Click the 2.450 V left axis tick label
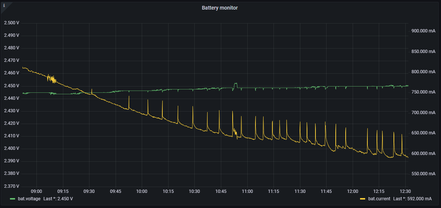The width and height of the screenshot is (441, 208). pyautogui.click(x=11, y=86)
